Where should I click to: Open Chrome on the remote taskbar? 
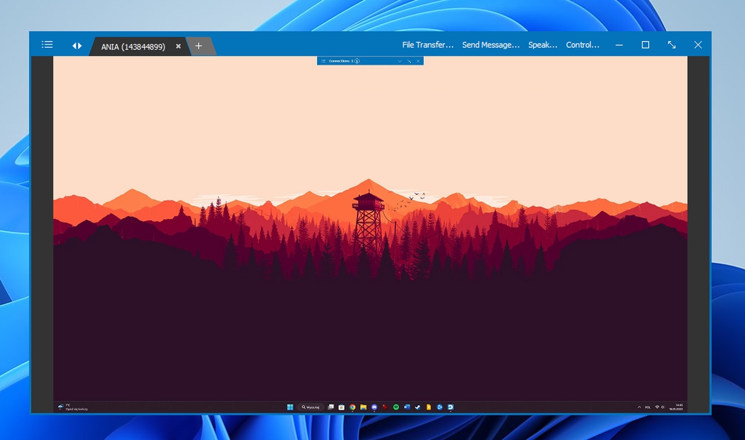[353, 407]
